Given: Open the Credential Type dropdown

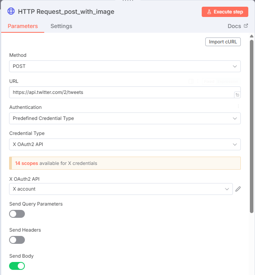Looking at the screenshot, I should click(x=125, y=144).
